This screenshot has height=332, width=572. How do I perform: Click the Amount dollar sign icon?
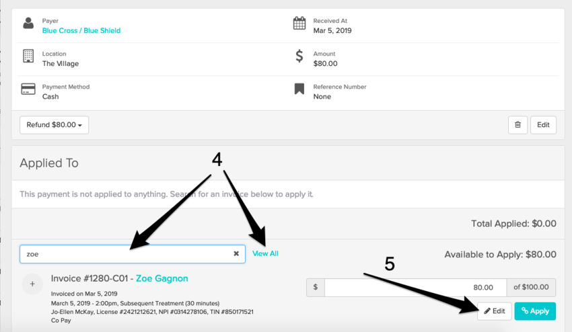tap(299, 56)
